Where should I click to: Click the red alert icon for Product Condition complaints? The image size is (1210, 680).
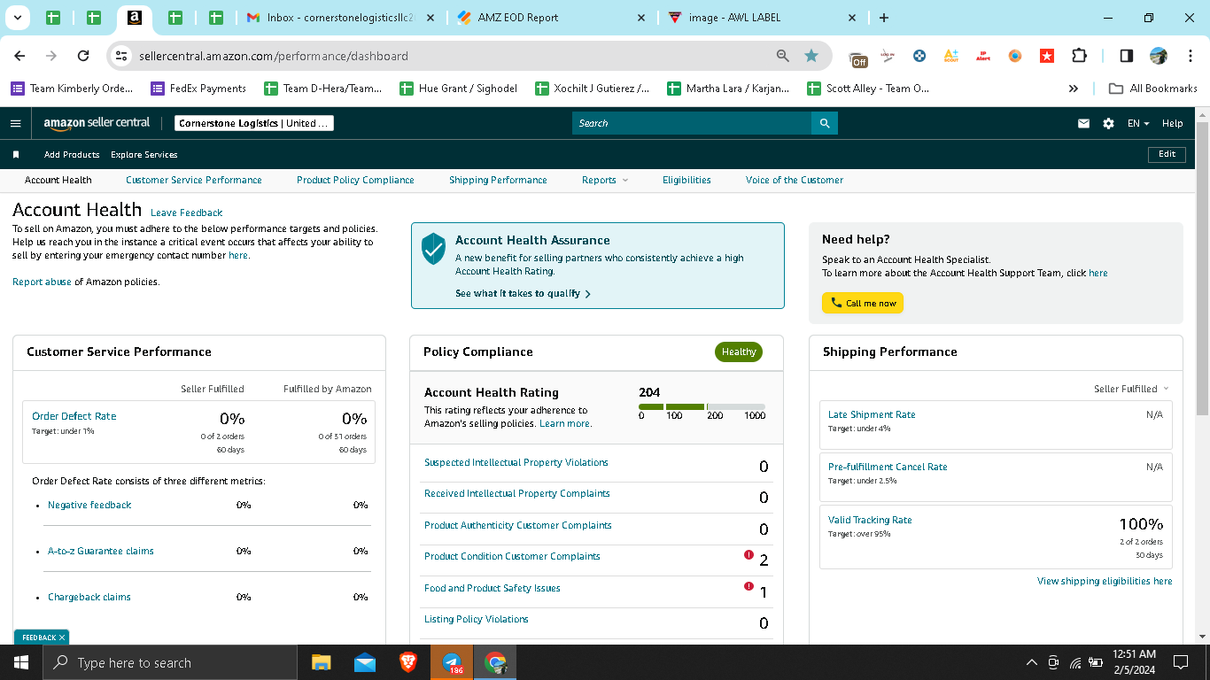749,555
